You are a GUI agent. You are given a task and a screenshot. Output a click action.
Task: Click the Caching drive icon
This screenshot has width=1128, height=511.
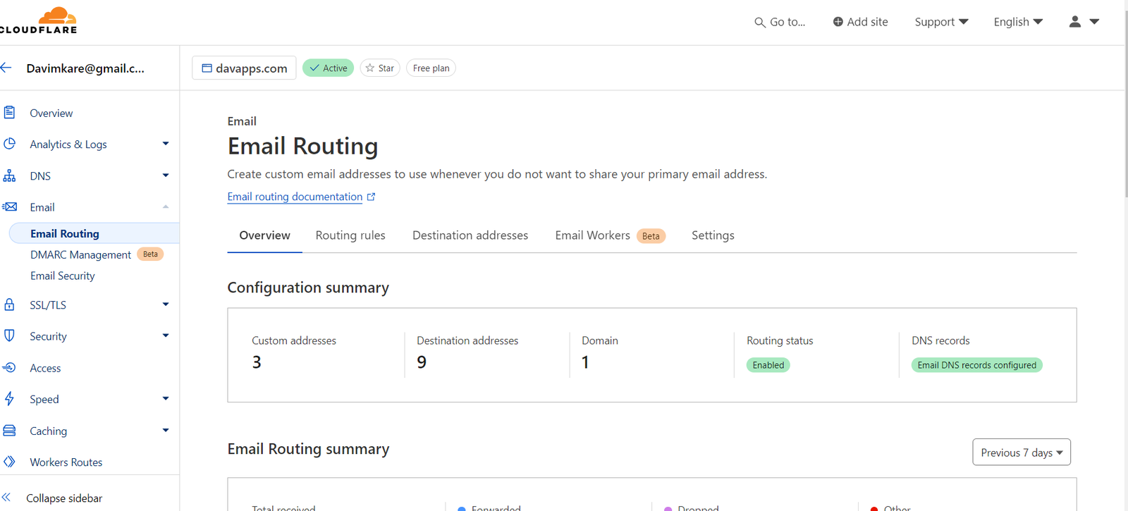9,430
